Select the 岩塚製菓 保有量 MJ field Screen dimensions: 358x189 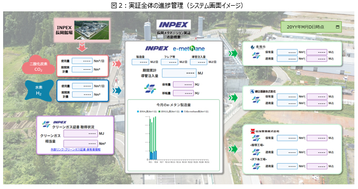[317, 138]
